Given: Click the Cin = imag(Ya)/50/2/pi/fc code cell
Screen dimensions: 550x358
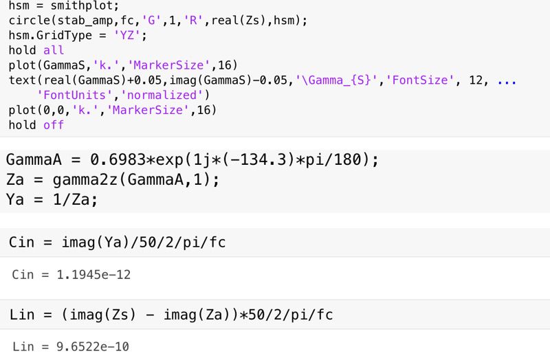Looking at the screenshot, I should point(118,243).
